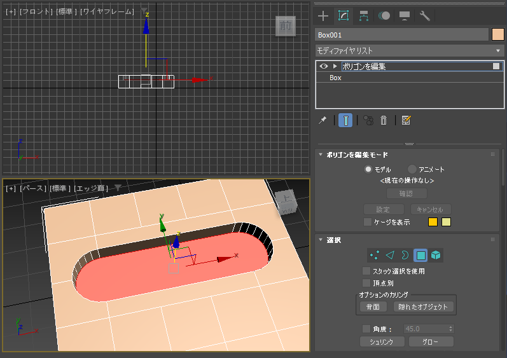The image size is (507, 358).
Task: Click the シュリンク button
Action: coord(382,342)
